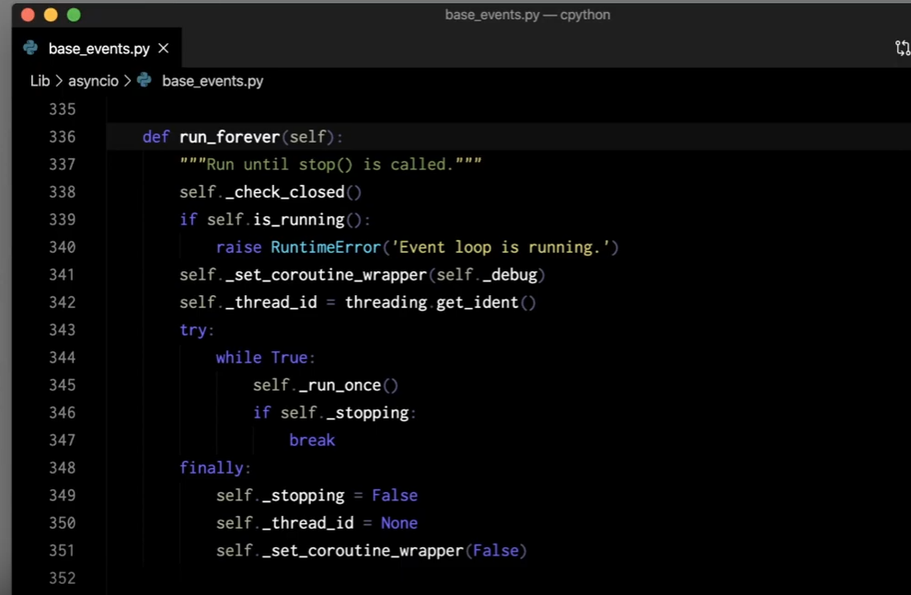Click line number 340 in the gutter

63,247
